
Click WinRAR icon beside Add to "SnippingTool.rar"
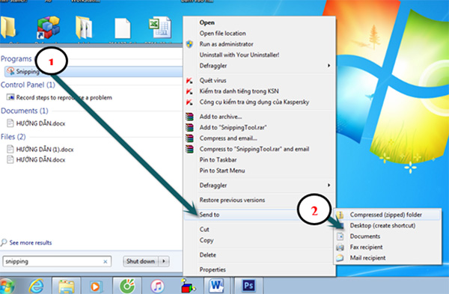189,127
